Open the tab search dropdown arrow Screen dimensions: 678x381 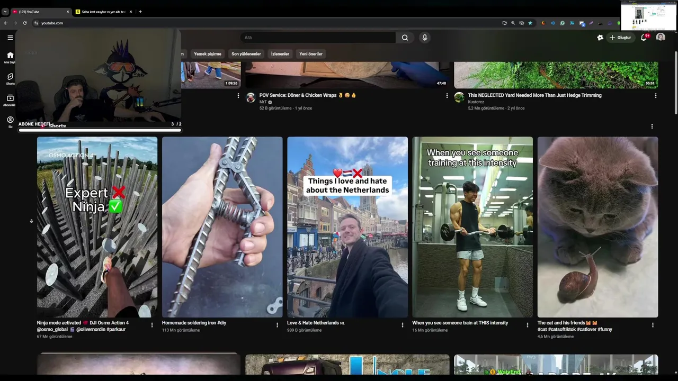5,12
